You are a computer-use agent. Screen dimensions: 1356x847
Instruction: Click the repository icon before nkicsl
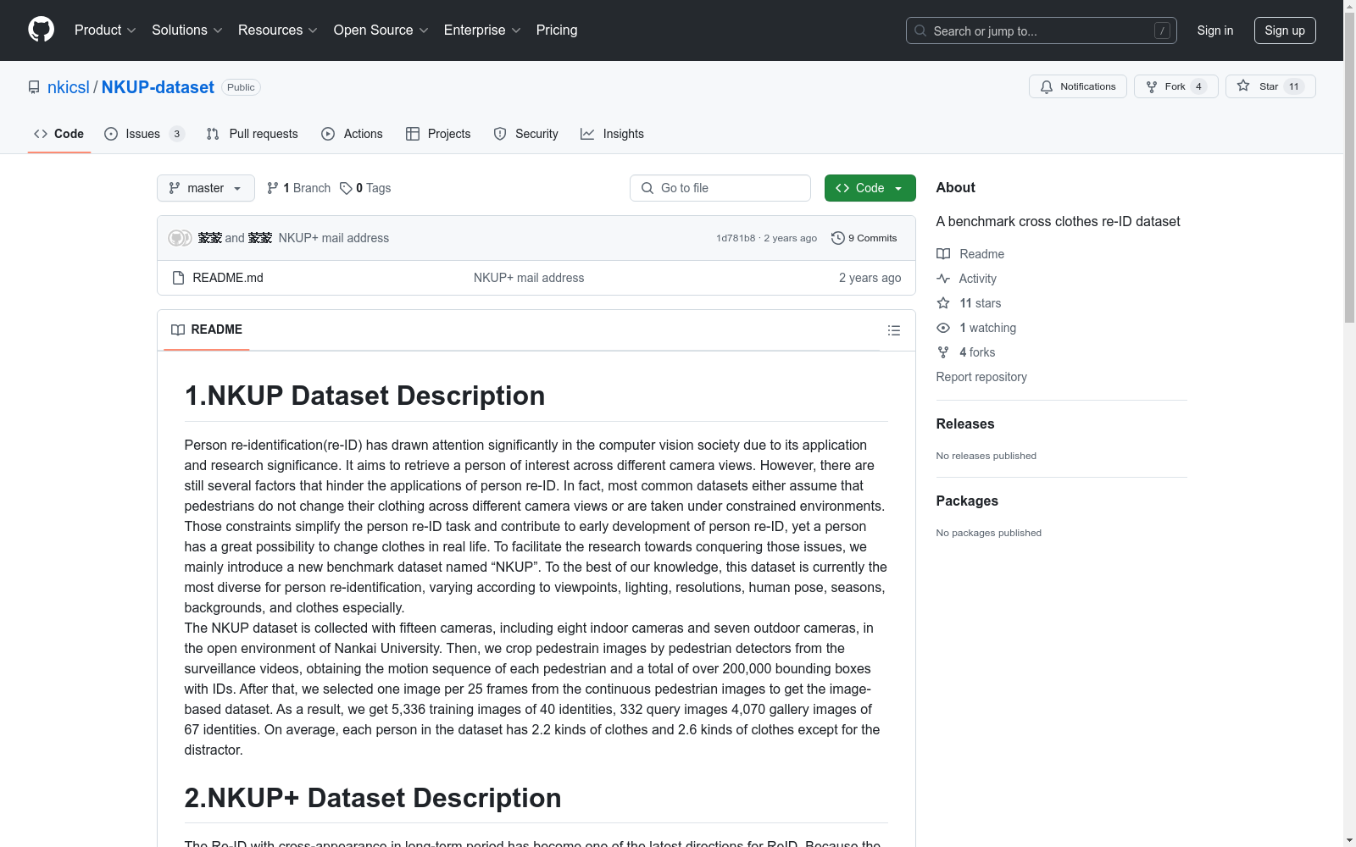[34, 87]
